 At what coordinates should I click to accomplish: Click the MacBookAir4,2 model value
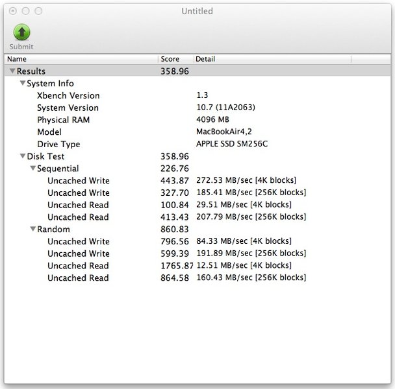224,132
